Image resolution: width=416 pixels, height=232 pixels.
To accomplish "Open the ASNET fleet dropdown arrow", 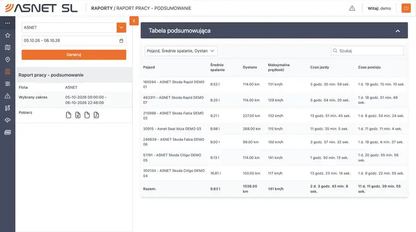I will click(121, 28).
